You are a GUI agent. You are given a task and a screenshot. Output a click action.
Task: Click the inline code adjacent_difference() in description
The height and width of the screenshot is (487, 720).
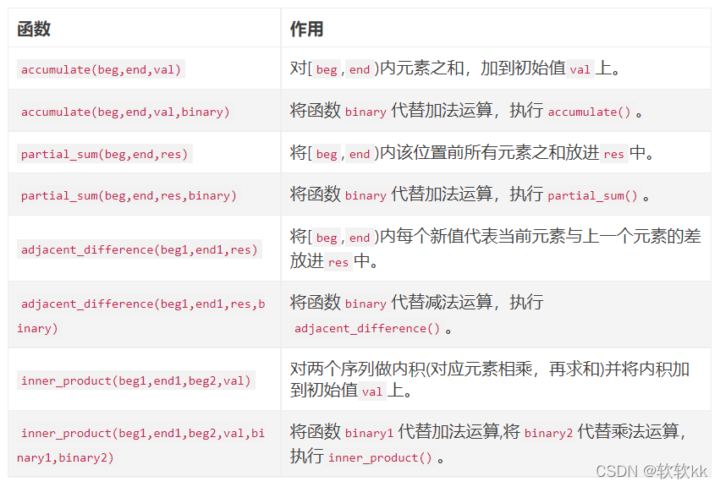pyautogui.click(x=367, y=328)
